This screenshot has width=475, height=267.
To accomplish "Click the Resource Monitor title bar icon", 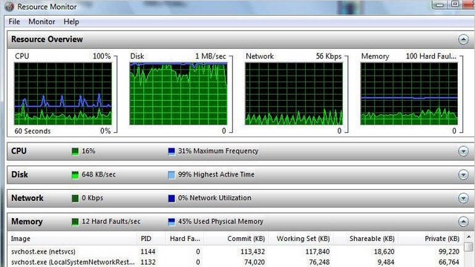I will [9, 7].
